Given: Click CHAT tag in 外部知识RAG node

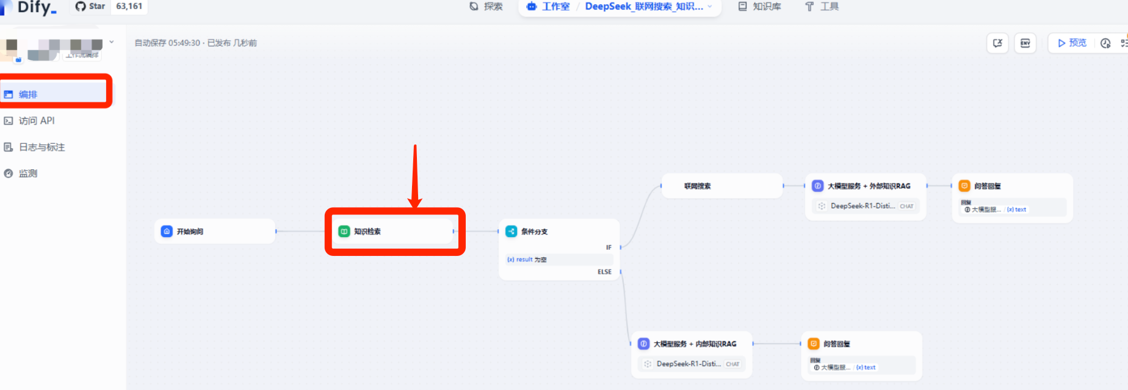Looking at the screenshot, I should [x=907, y=206].
